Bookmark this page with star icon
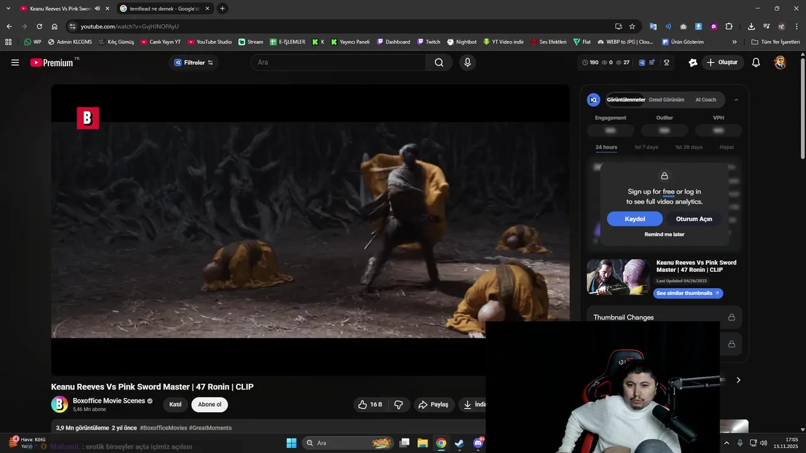 point(632,26)
